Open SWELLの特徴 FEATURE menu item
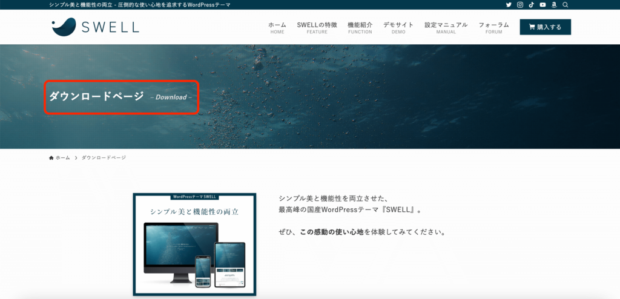620x299 pixels. click(x=317, y=28)
